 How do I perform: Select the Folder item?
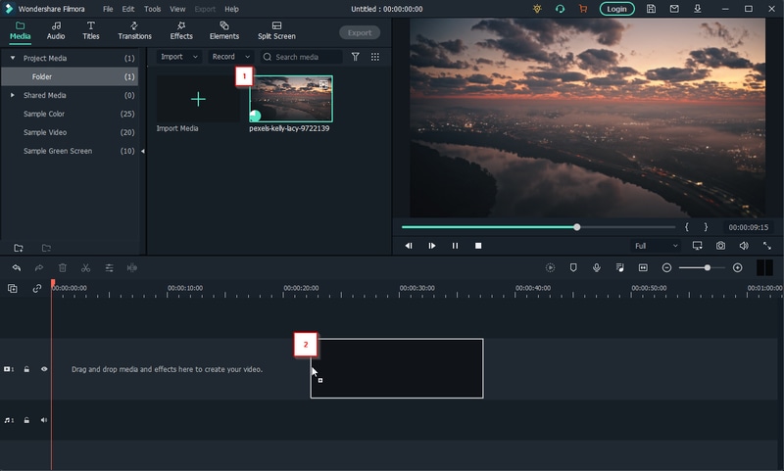click(x=70, y=76)
